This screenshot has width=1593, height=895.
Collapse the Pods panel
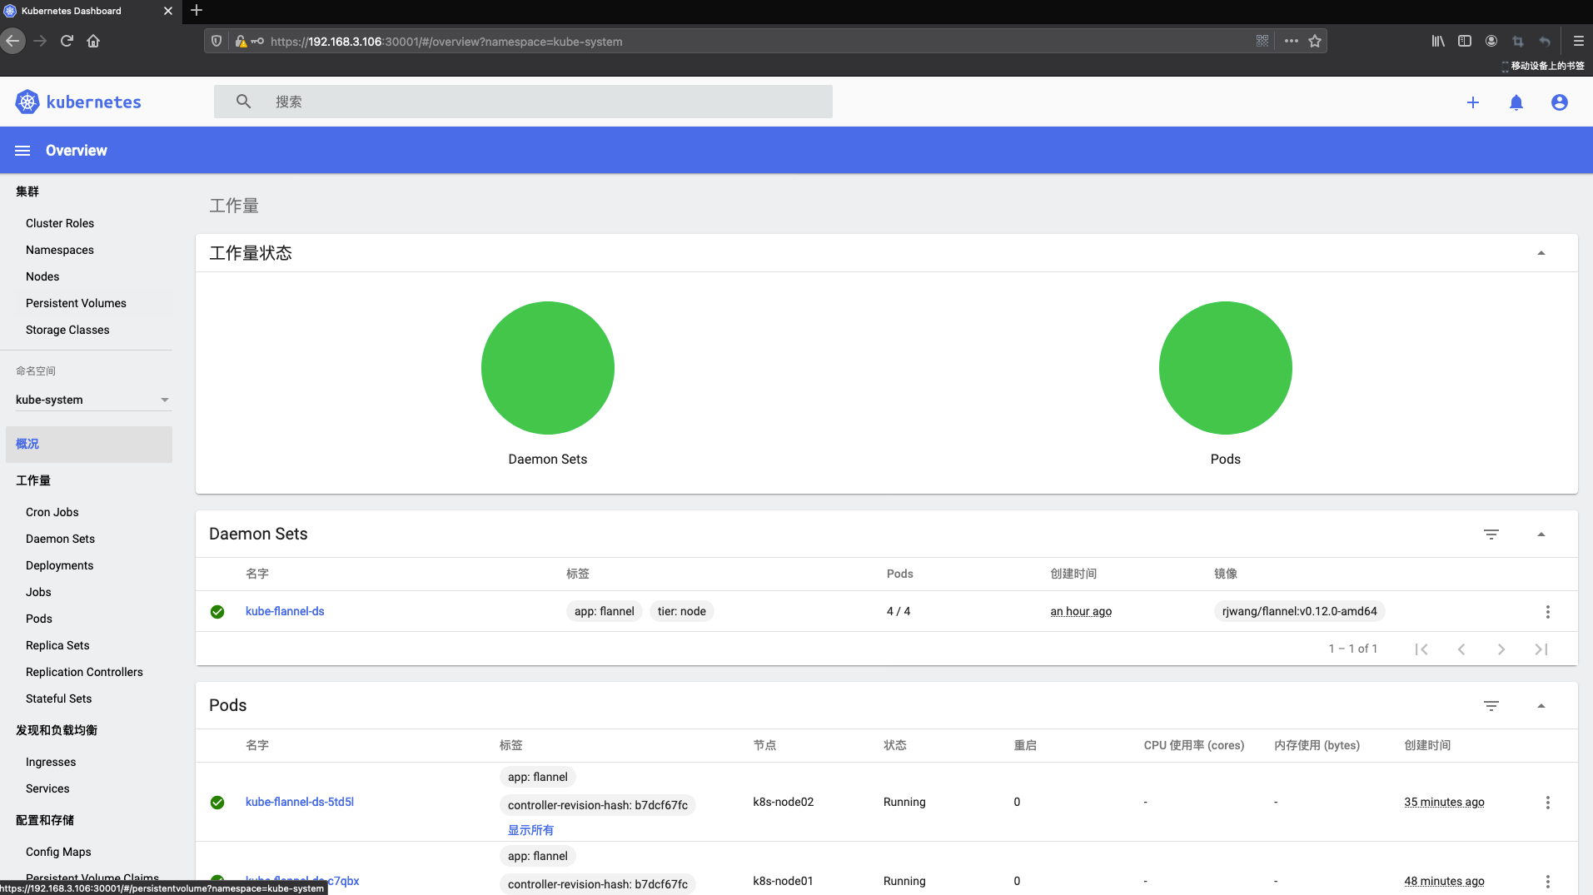point(1541,706)
